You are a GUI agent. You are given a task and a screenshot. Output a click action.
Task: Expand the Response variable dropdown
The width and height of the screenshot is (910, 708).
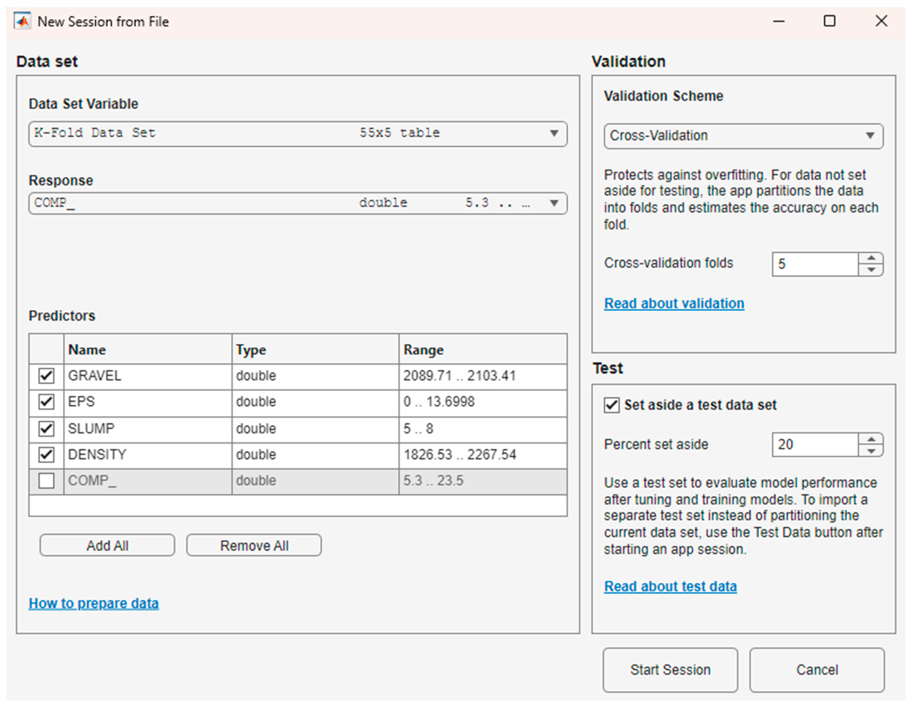pos(554,203)
